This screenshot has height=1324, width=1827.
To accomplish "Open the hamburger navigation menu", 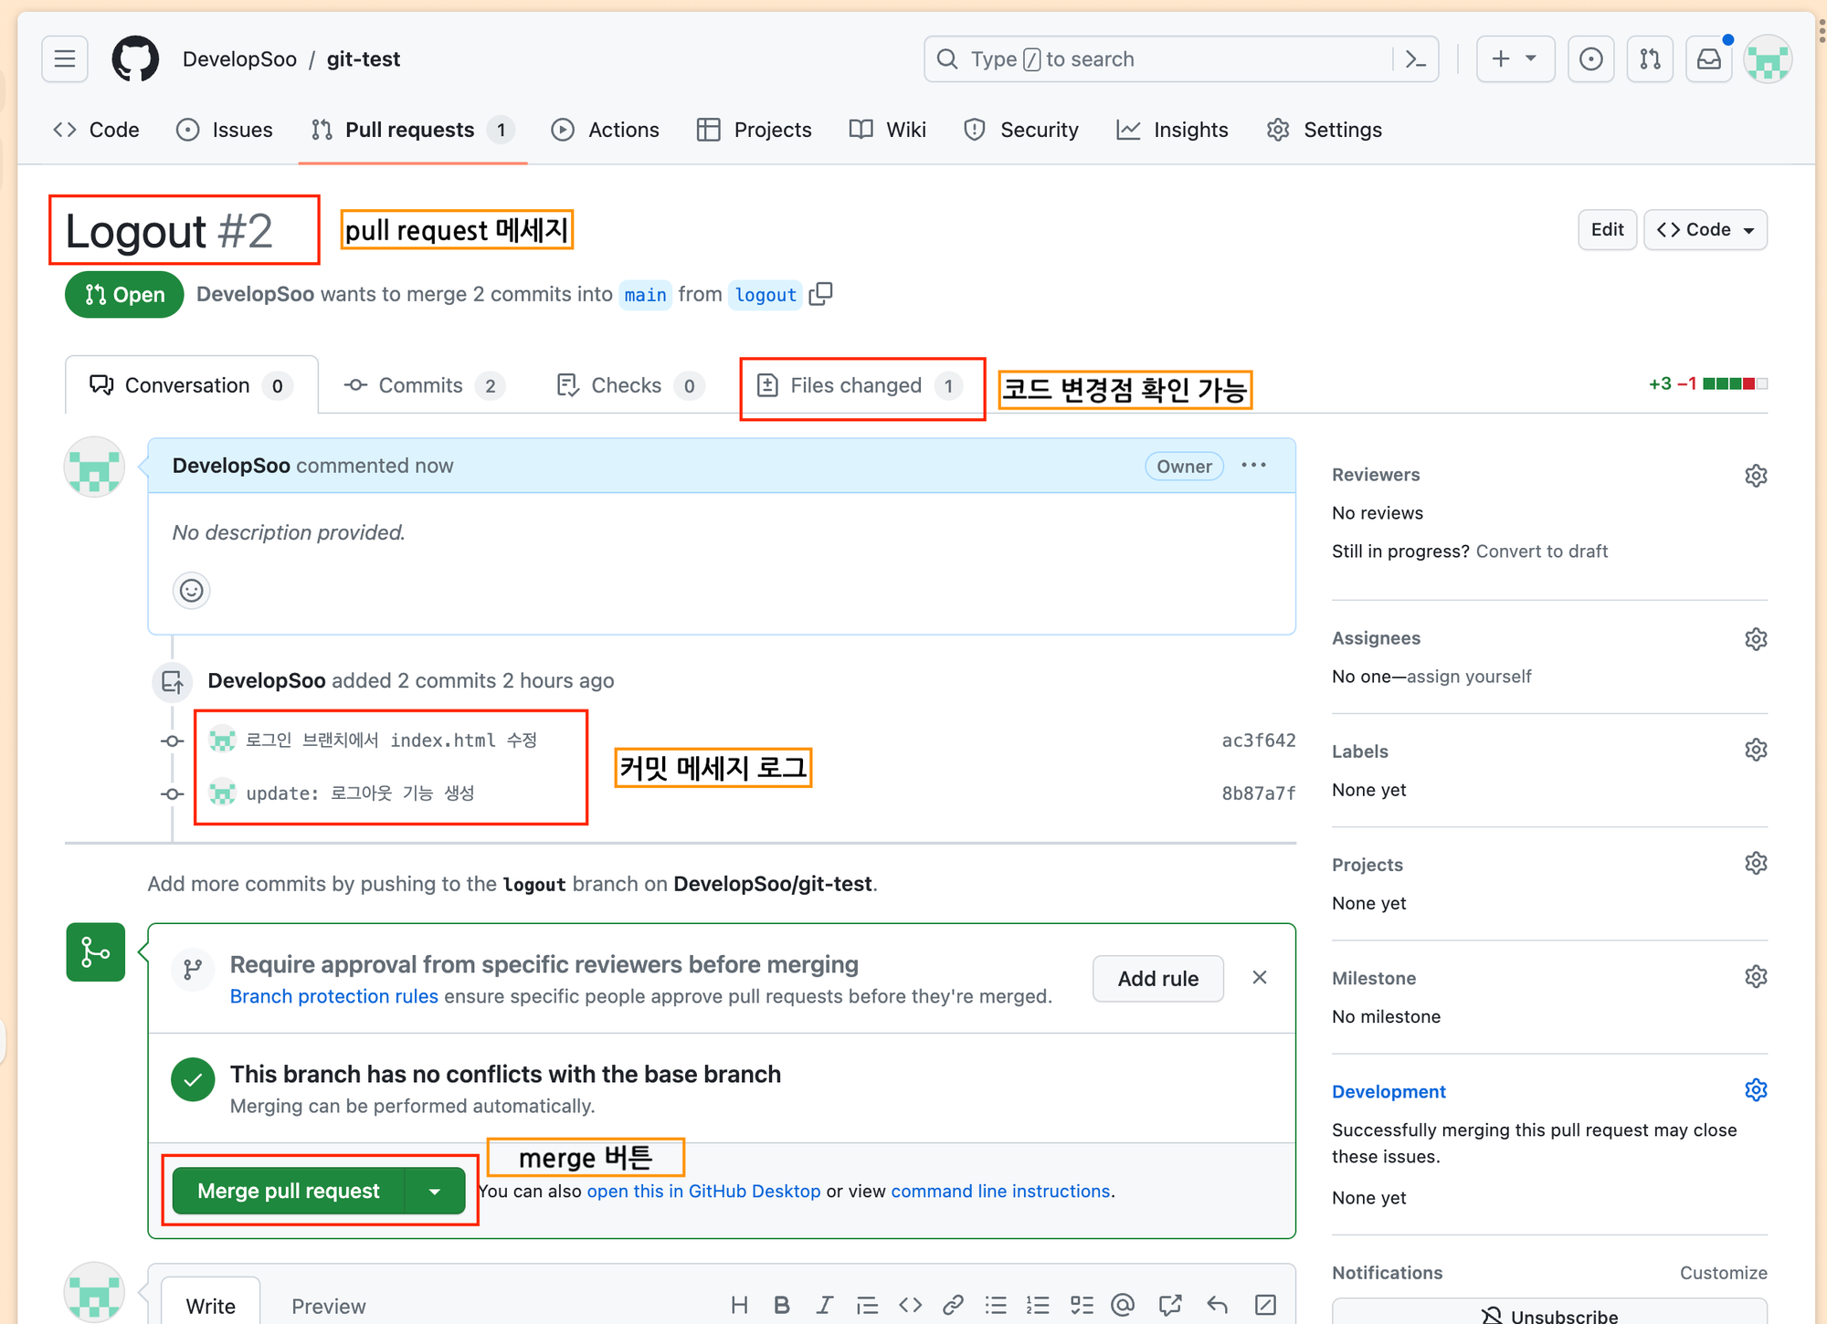I will point(65,59).
